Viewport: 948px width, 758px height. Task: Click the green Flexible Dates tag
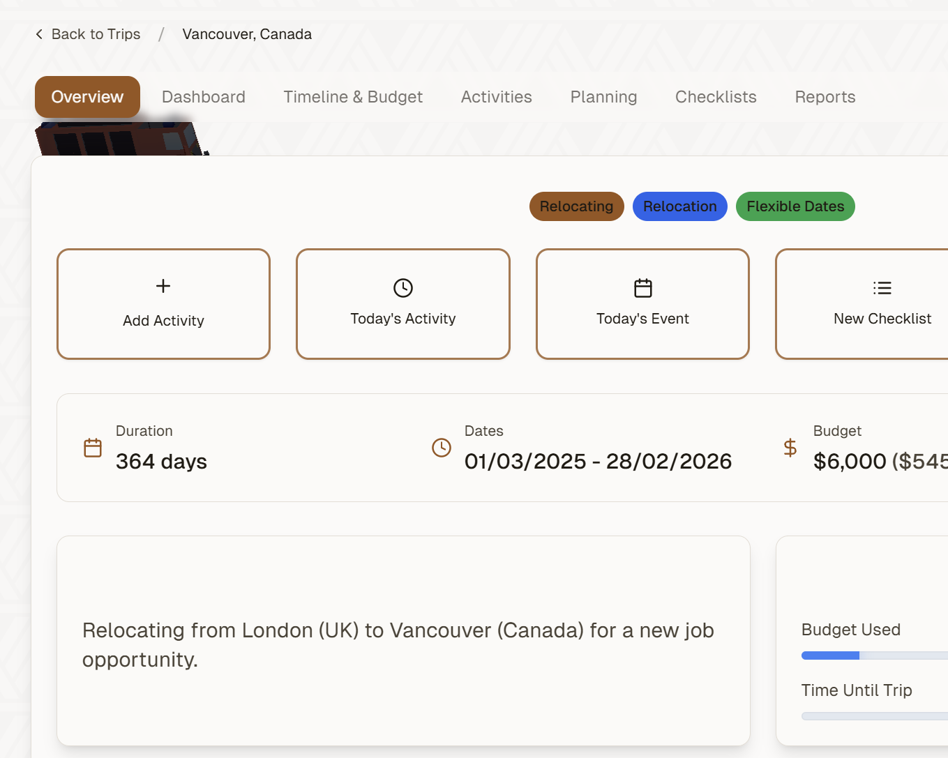tap(795, 206)
